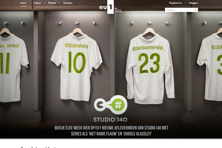Open the Kanalen menu item

(x=68, y=3)
